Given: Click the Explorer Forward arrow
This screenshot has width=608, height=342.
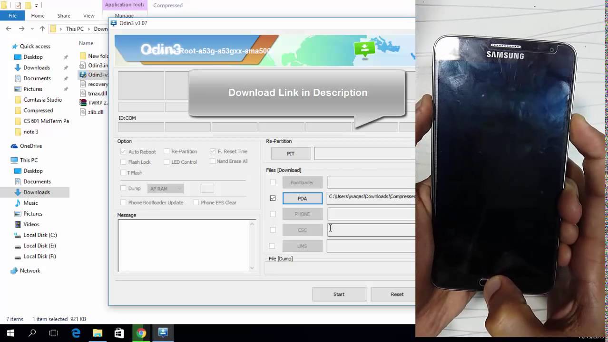Looking at the screenshot, I should click(x=21, y=28).
